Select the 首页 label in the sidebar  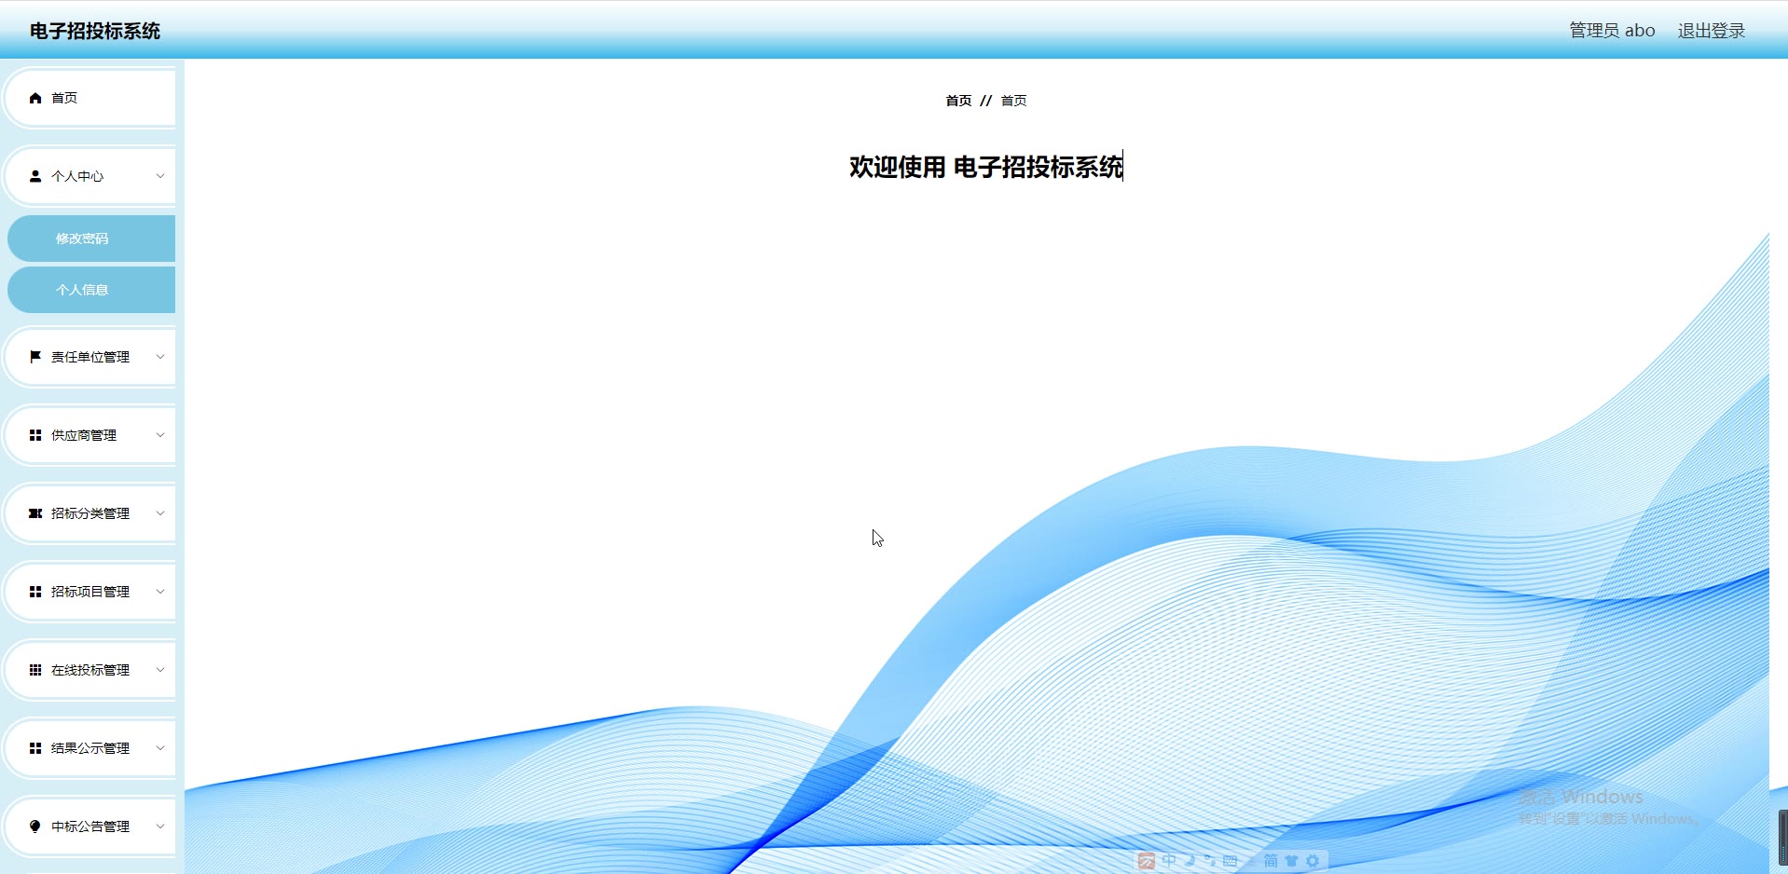click(64, 98)
